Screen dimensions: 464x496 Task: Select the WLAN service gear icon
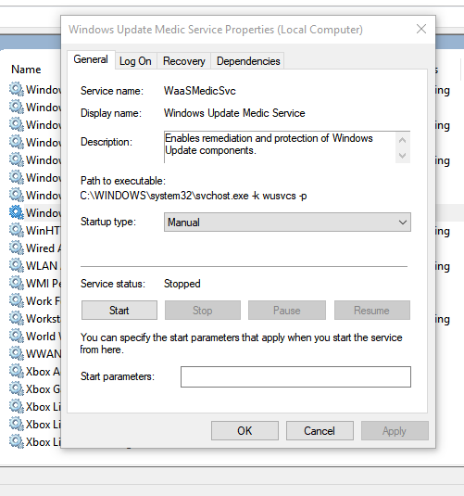[x=17, y=265]
